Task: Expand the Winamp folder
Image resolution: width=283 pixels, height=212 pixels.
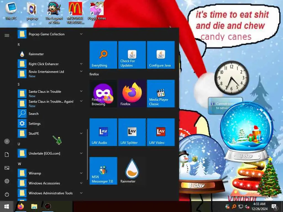Action: click(x=51, y=173)
